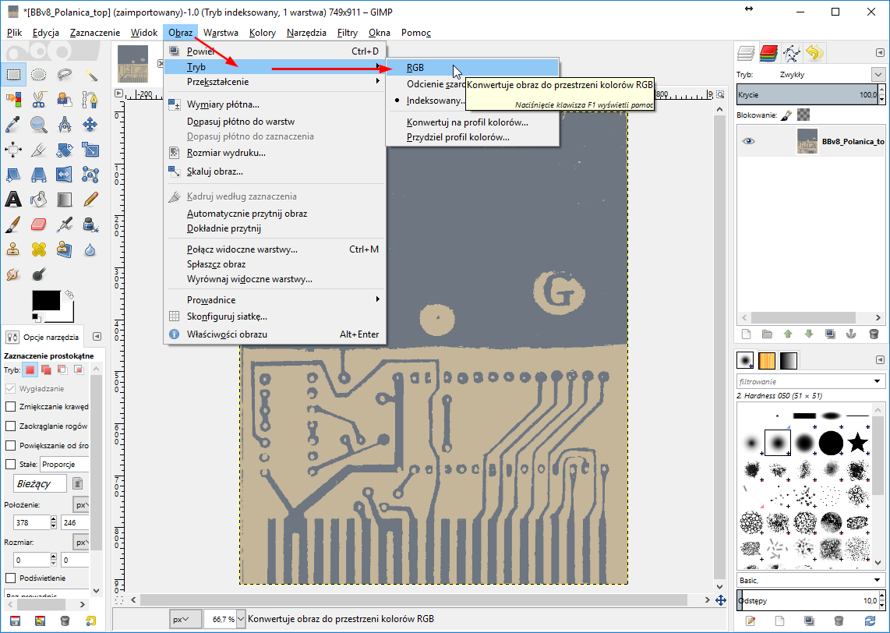Toggle visibility eye of BBv8_Polanica layer
Viewport: 890px width, 633px height.
749,141
